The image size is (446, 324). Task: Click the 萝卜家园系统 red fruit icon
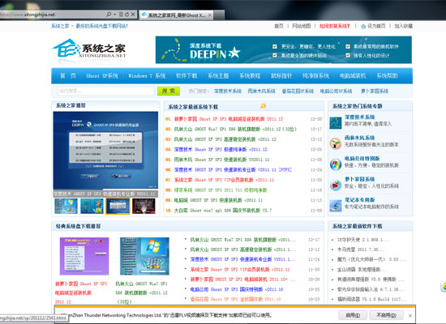click(x=336, y=185)
